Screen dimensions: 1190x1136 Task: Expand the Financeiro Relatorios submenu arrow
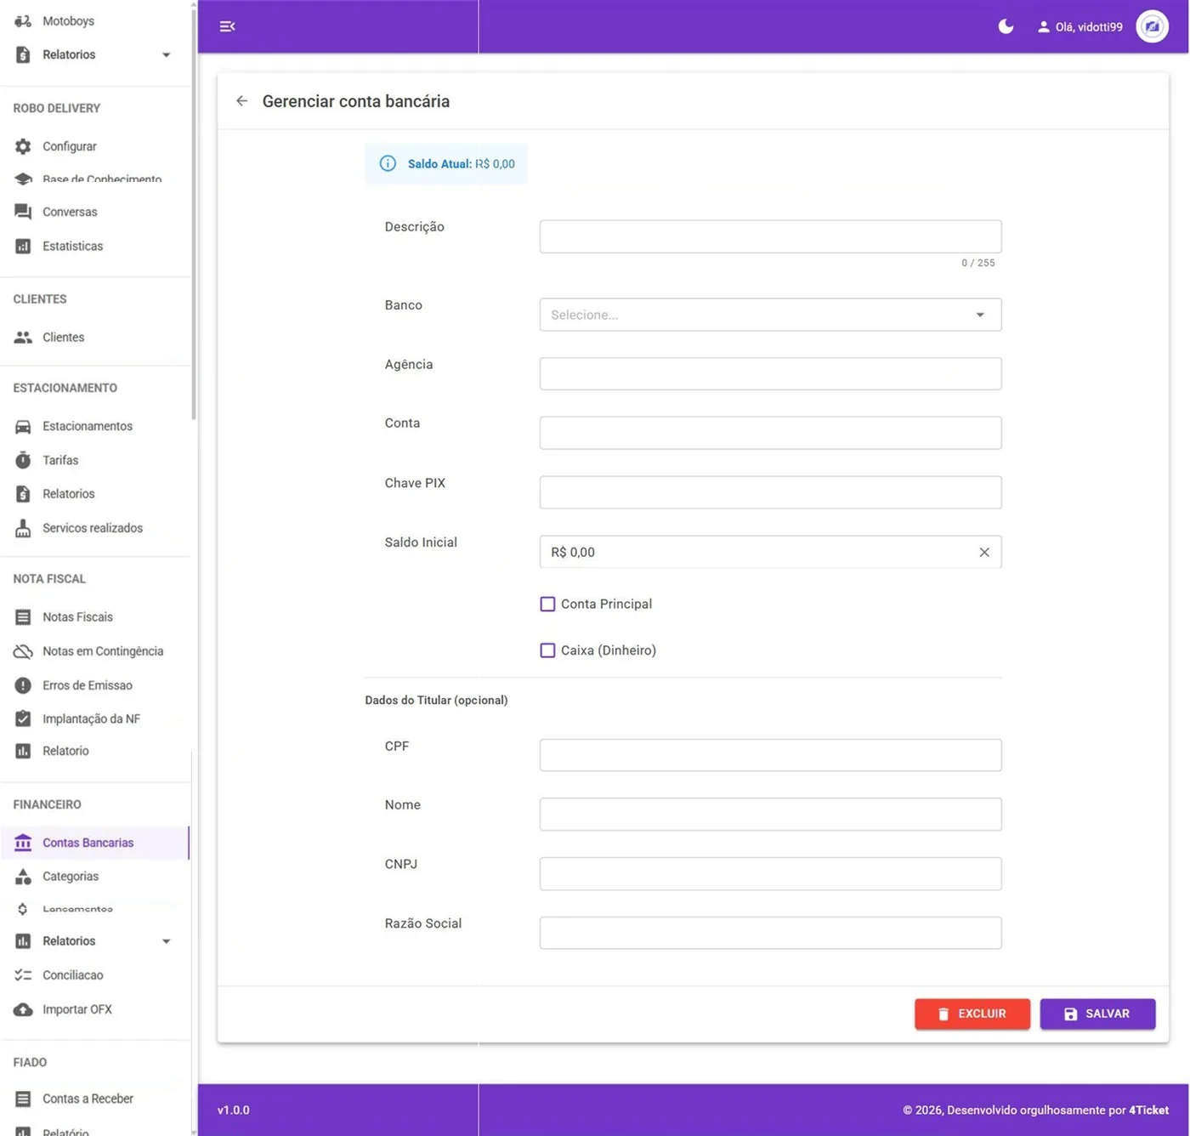coord(166,941)
